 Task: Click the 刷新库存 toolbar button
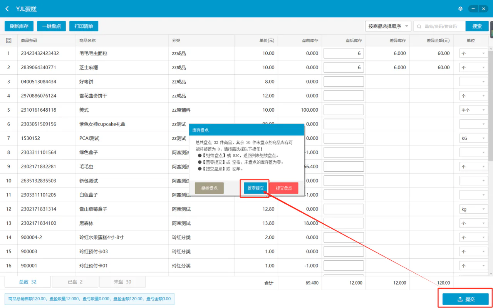(19, 26)
